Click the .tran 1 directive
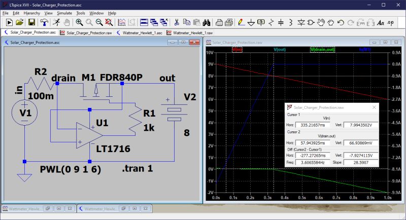The width and height of the screenshot is (406, 220). (x=137, y=169)
